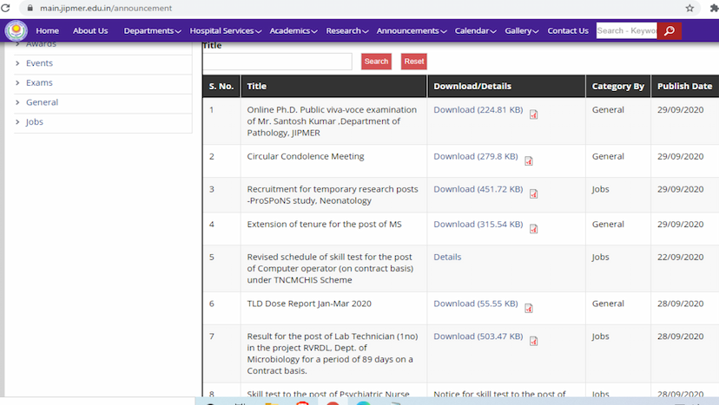Expand the Jobs category in sidebar
The width and height of the screenshot is (719, 405).
(35, 122)
